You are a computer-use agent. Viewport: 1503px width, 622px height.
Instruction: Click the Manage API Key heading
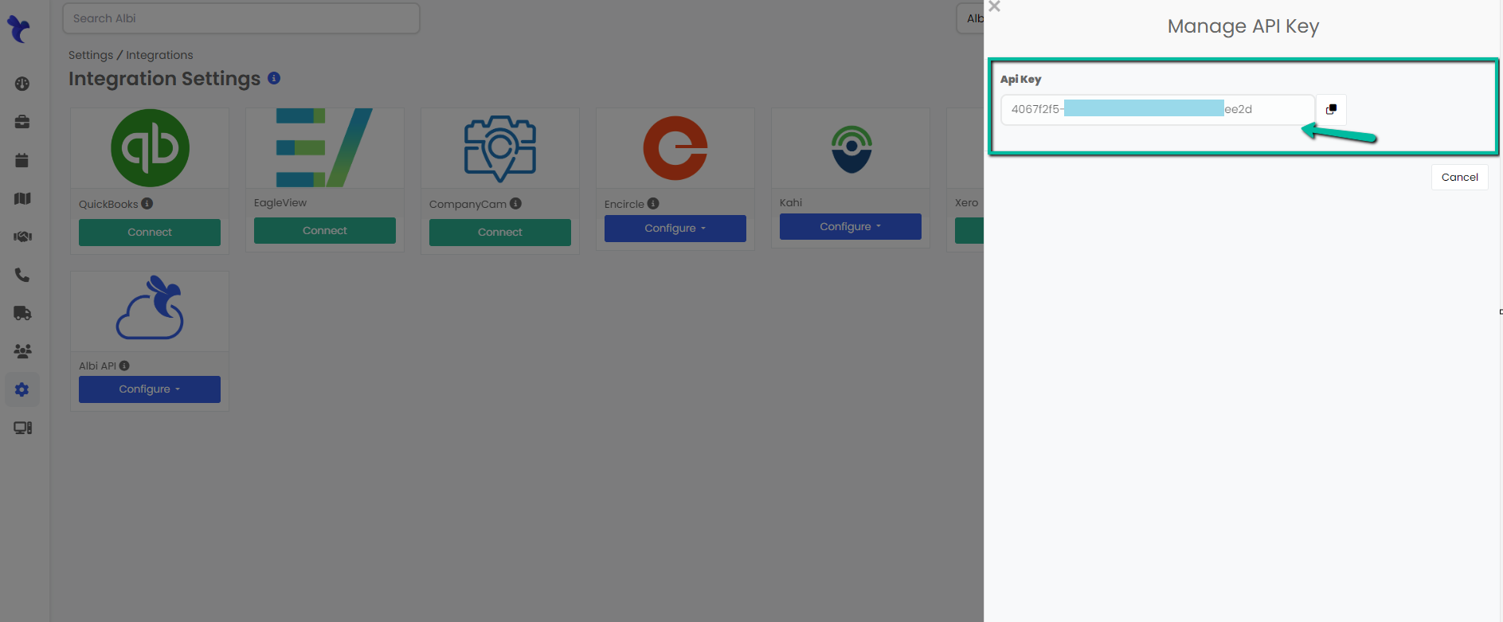1243,26
